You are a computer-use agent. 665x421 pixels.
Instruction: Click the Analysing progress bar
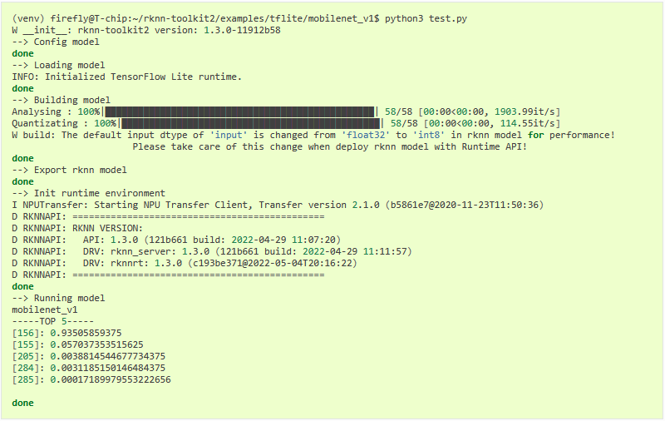[240, 111]
